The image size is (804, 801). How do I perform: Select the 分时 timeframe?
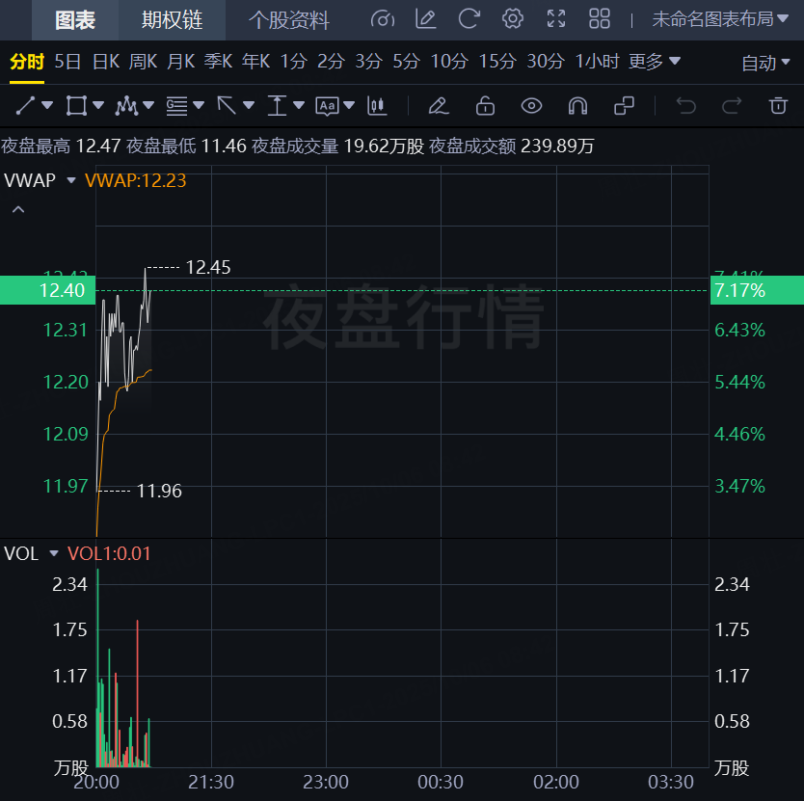tap(27, 62)
